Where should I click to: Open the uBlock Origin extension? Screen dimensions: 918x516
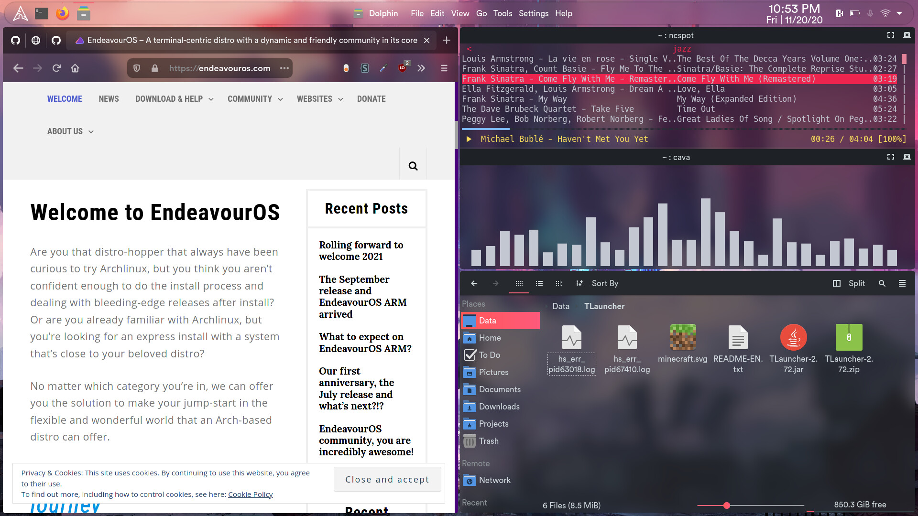(x=402, y=68)
